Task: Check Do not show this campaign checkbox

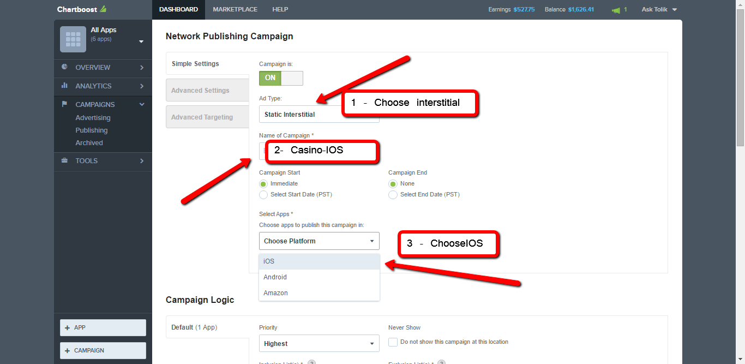Action: pos(393,342)
